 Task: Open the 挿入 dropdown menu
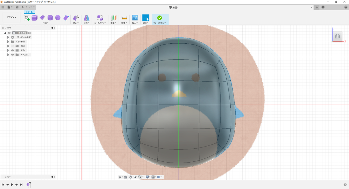point(135,23)
